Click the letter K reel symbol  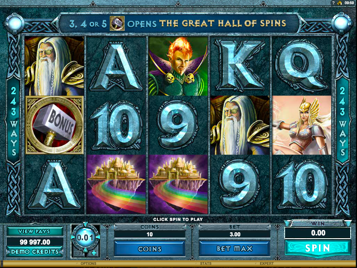click(240, 66)
